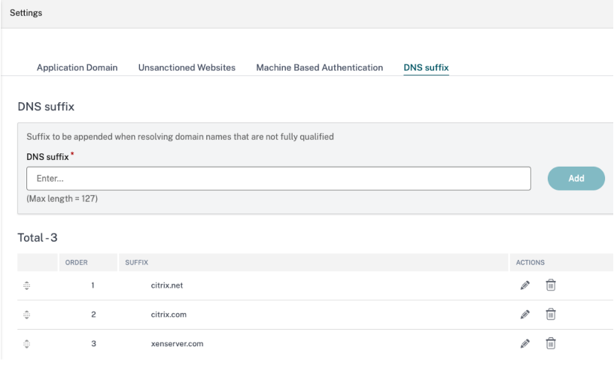Select the DNS suffix tab

(x=426, y=68)
